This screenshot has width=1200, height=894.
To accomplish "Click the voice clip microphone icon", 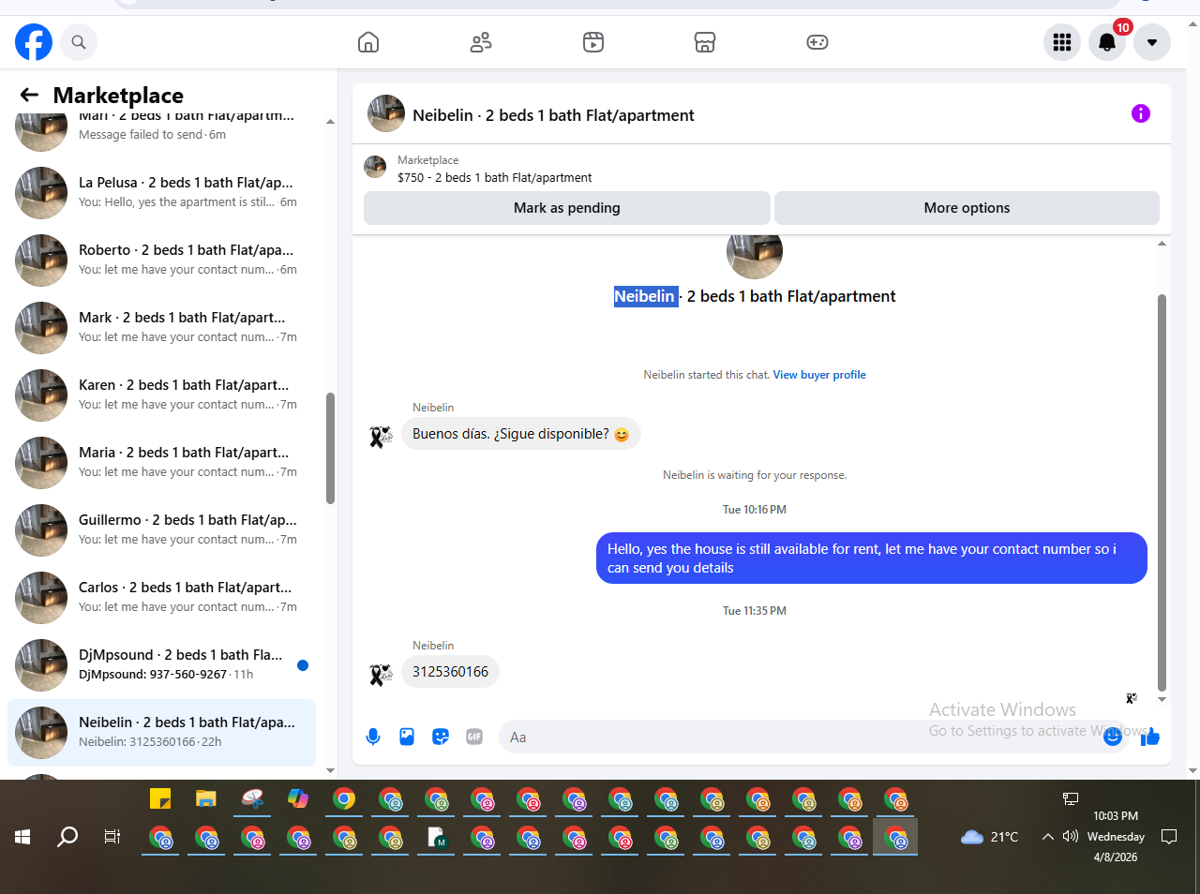I will [x=373, y=737].
